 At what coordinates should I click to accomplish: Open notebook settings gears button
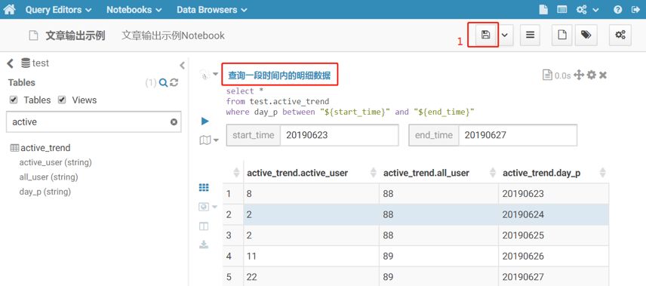(x=620, y=35)
